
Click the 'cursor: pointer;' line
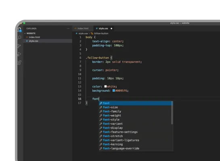(105, 70)
